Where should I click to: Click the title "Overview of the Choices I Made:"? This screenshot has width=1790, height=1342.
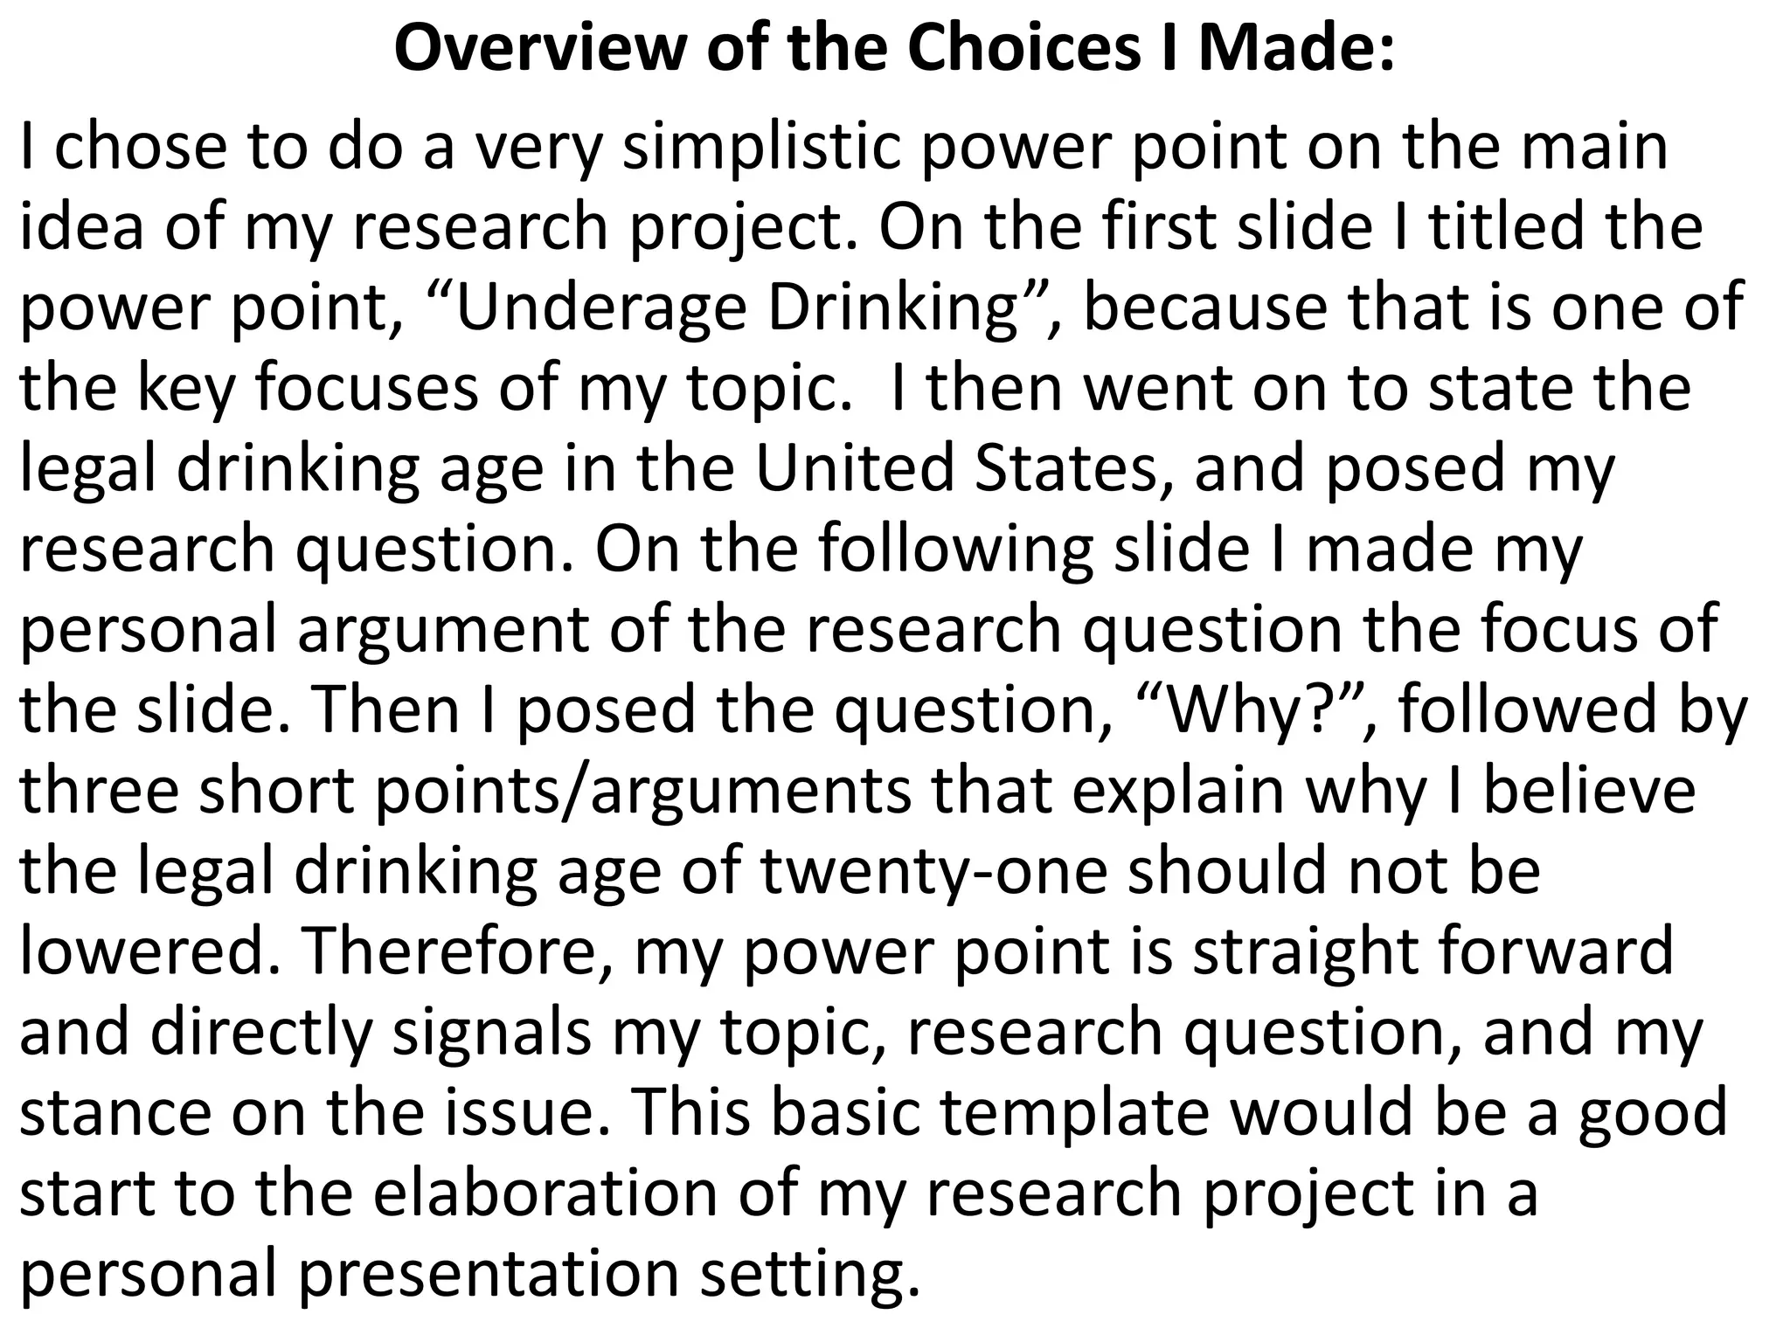pos(894,49)
